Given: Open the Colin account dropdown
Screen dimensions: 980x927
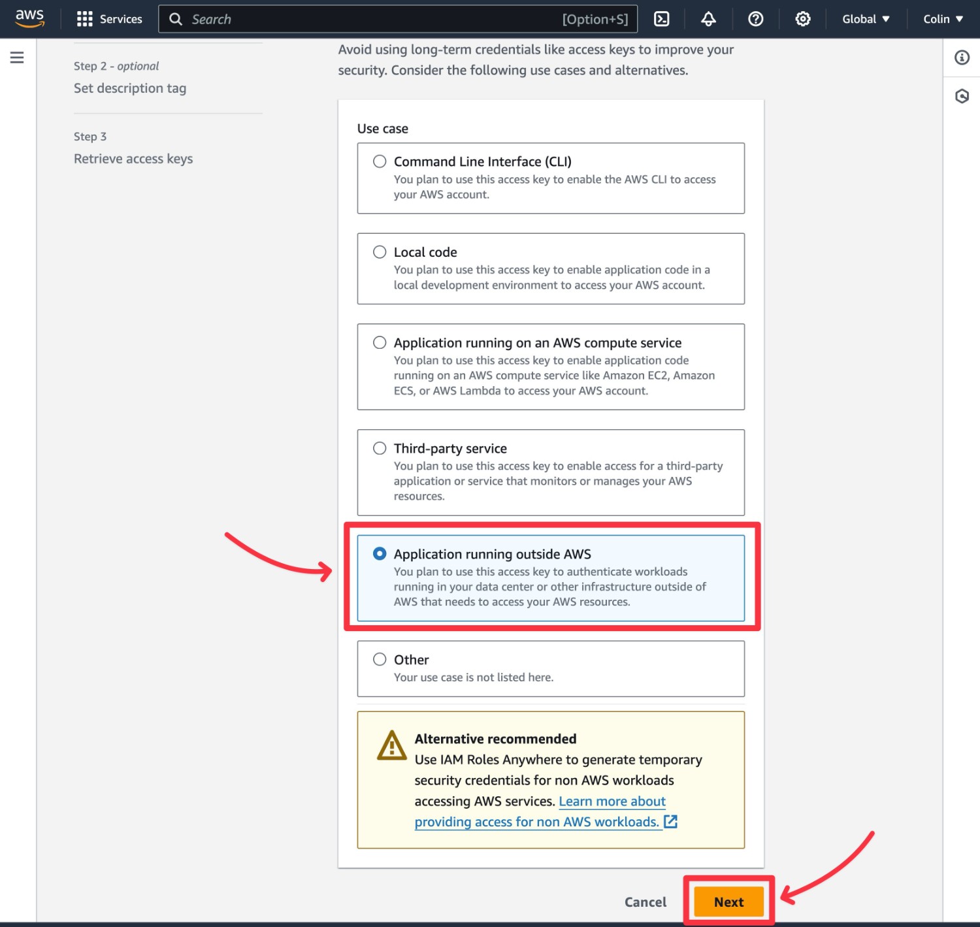Looking at the screenshot, I should pos(943,19).
